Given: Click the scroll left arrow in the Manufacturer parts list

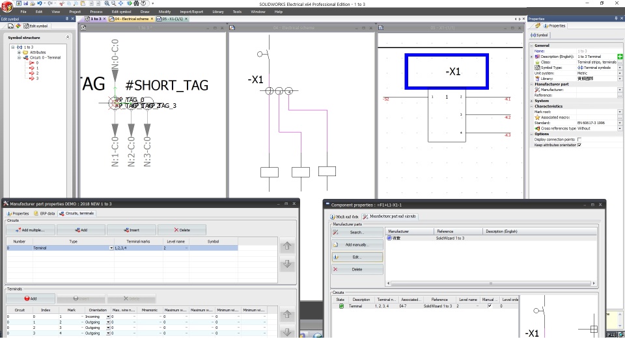Looking at the screenshot, I should click(388, 283).
